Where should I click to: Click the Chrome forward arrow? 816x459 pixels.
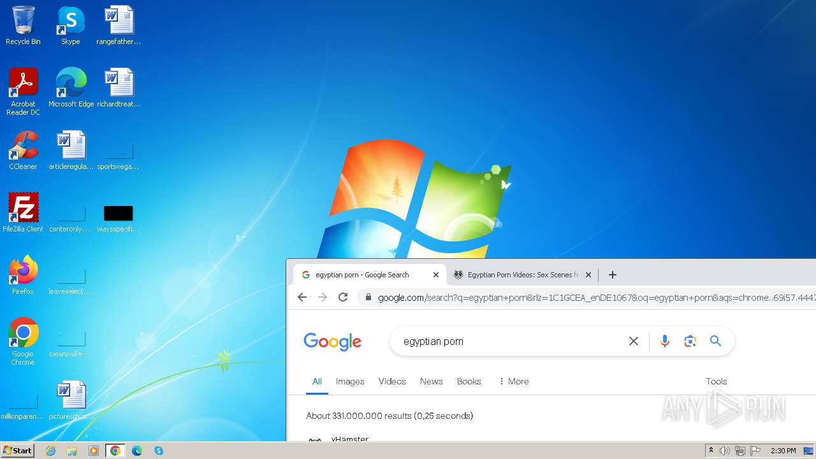pos(323,297)
